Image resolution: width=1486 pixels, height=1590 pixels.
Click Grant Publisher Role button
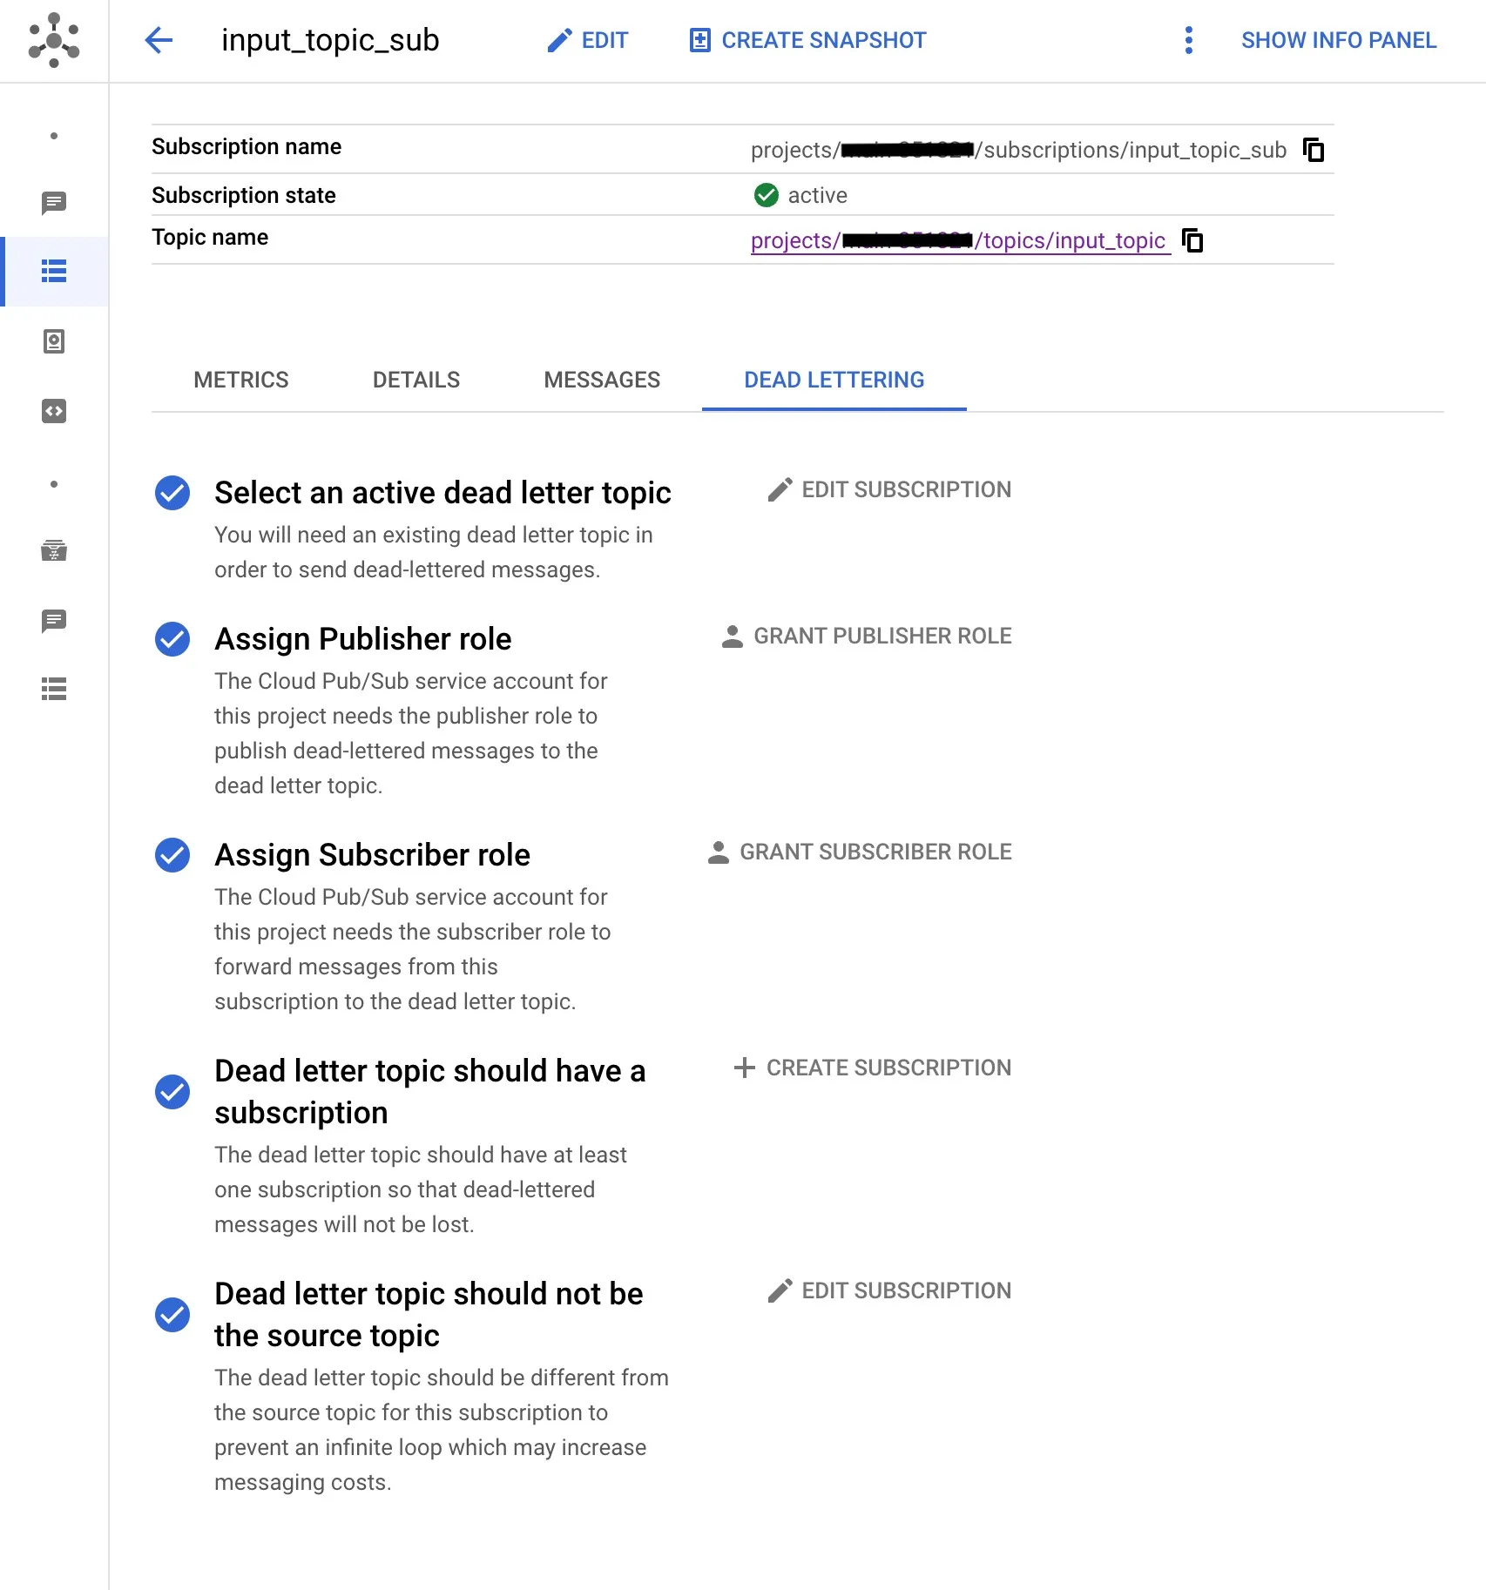click(867, 636)
